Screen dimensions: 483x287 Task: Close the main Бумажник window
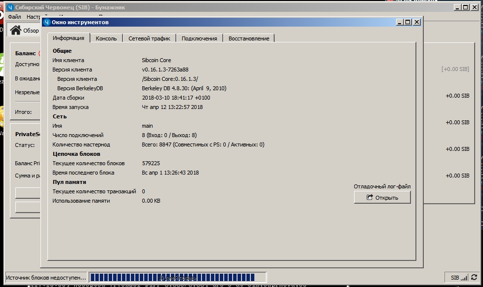[475, 7]
